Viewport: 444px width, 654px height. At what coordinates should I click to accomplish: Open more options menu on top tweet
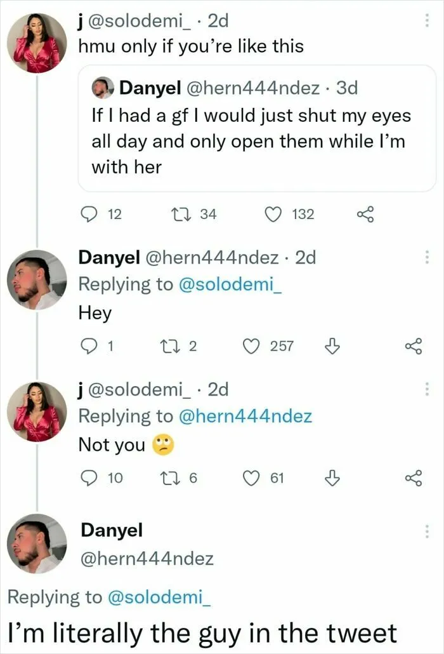pos(426,20)
